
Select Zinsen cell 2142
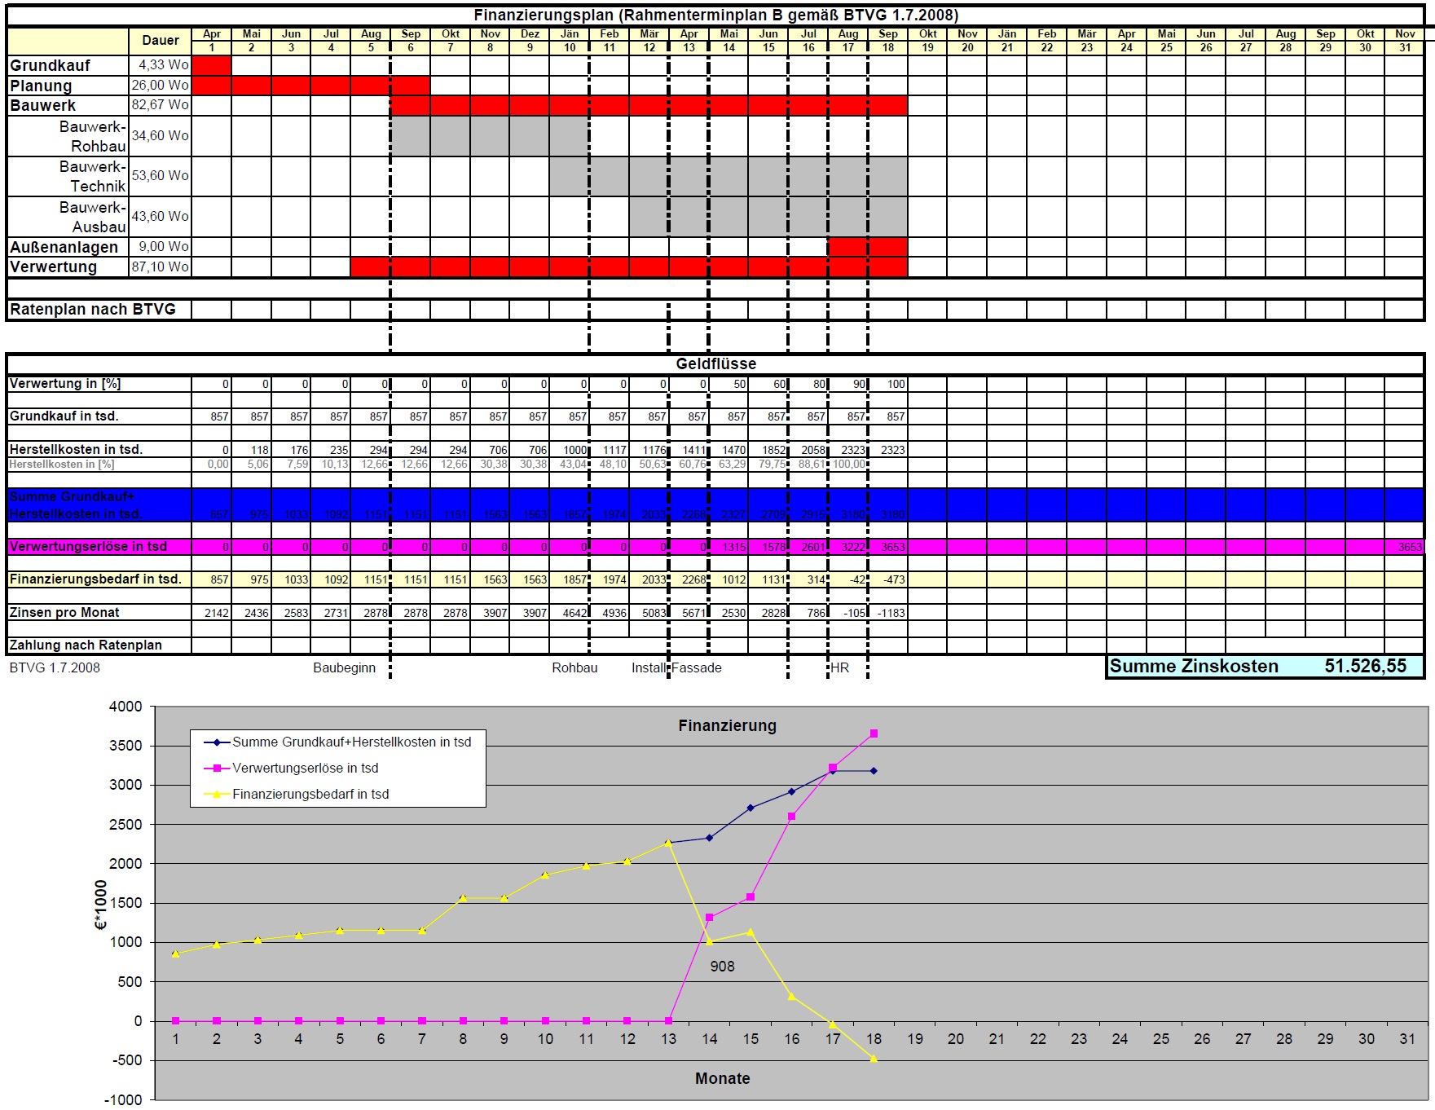[x=212, y=613]
